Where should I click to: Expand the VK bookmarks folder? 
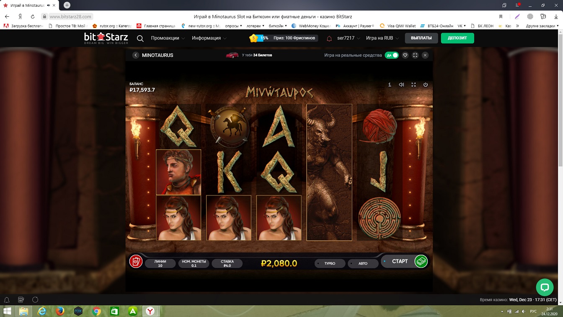(x=462, y=26)
